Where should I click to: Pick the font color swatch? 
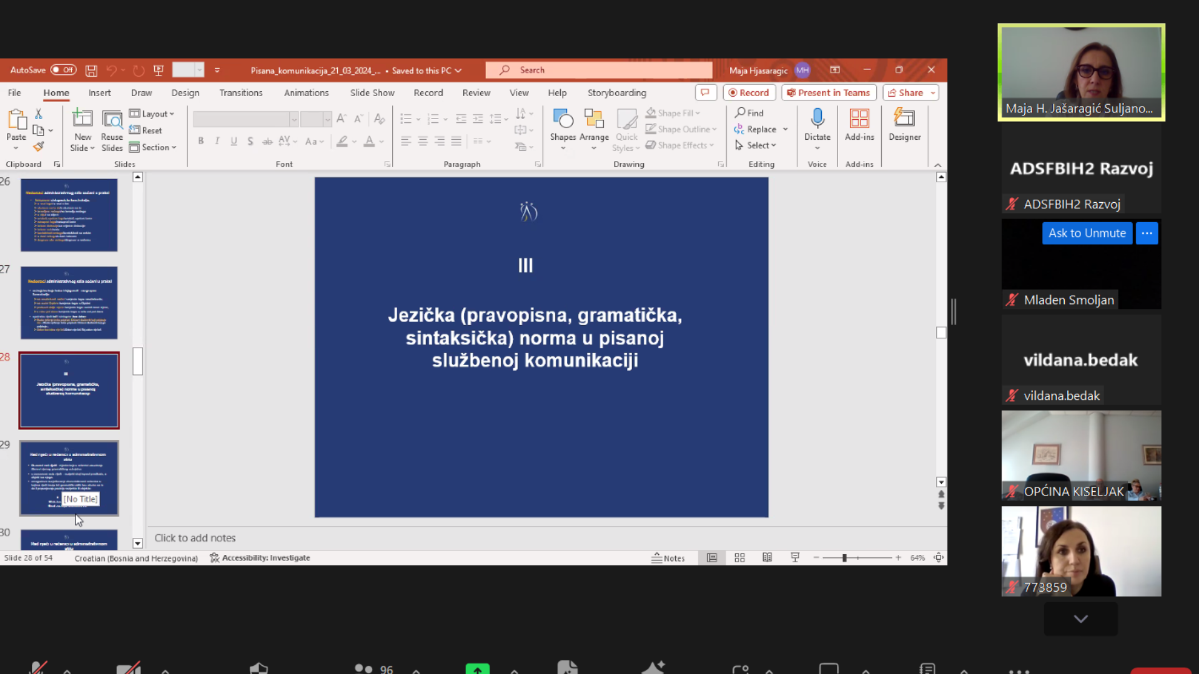(369, 141)
